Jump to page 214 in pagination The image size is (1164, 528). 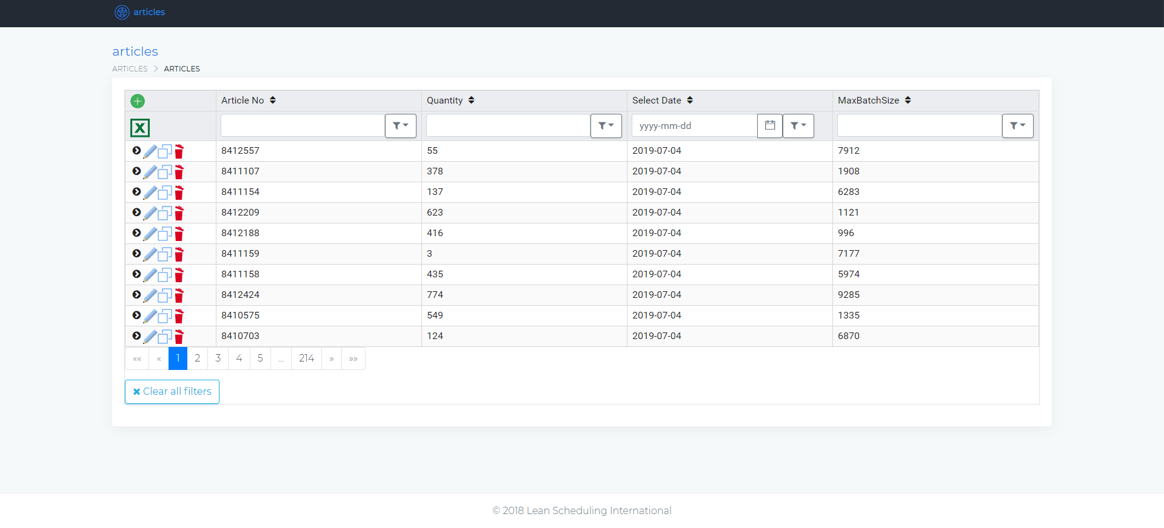click(x=306, y=358)
